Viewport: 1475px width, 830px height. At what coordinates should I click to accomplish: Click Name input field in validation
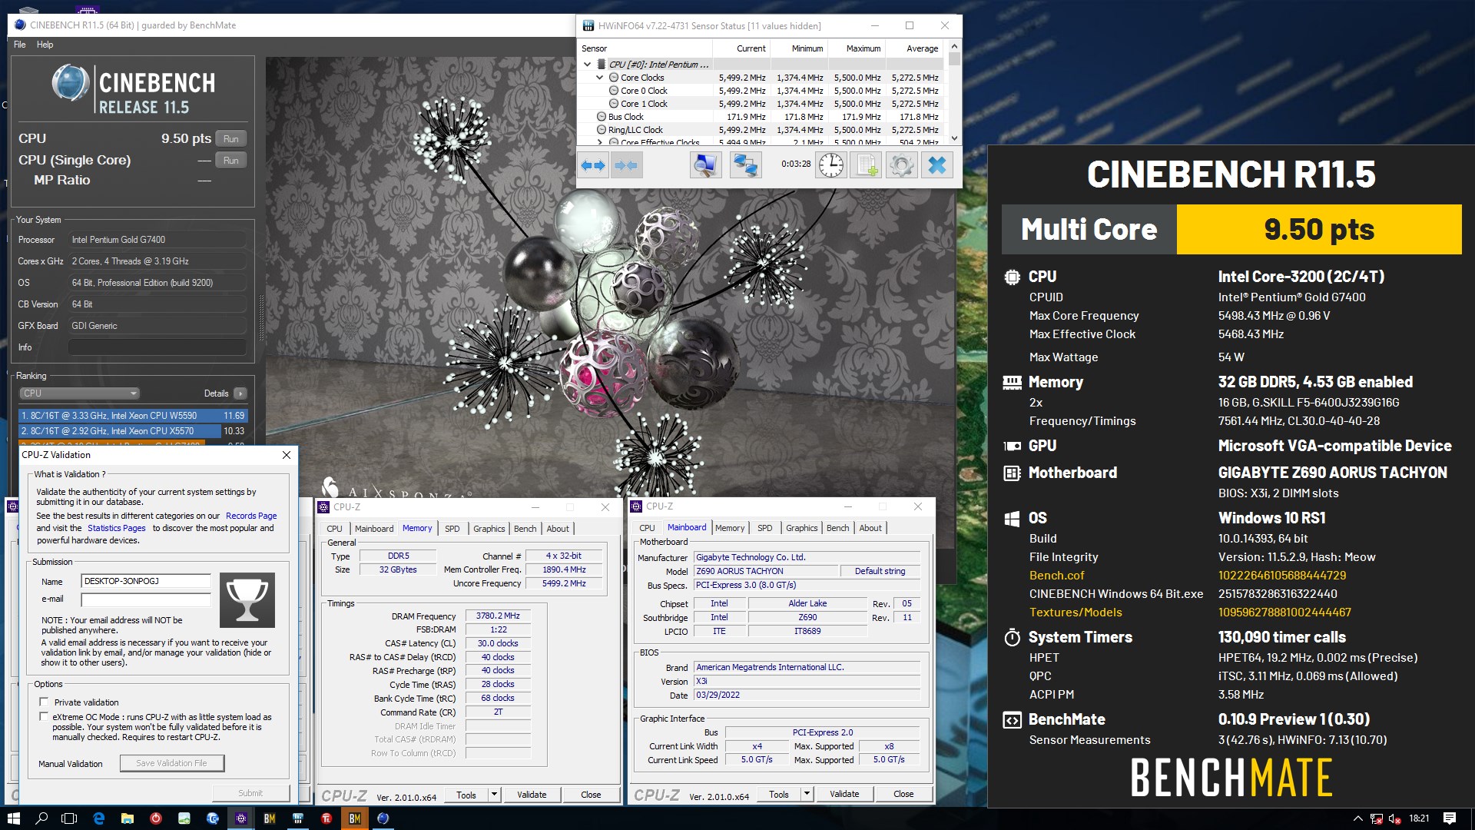point(146,581)
